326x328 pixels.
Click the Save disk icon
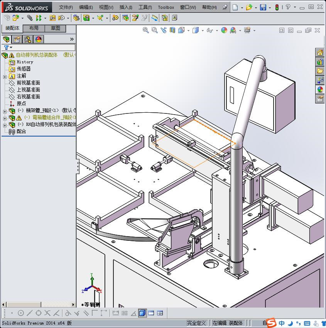pos(263,7)
